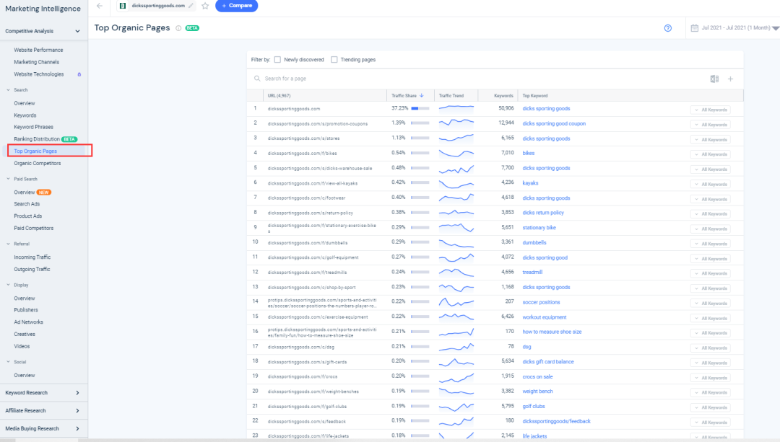Open Search Ads page
The height and width of the screenshot is (442, 780).
click(x=27, y=204)
